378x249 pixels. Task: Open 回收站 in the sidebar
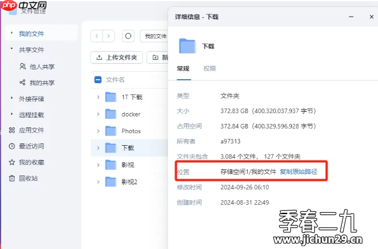pos(28,178)
